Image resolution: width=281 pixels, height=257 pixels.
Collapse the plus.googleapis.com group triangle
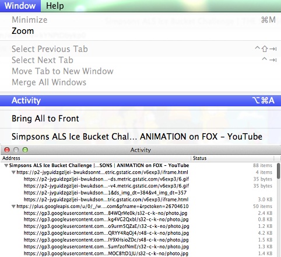point(13,206)
